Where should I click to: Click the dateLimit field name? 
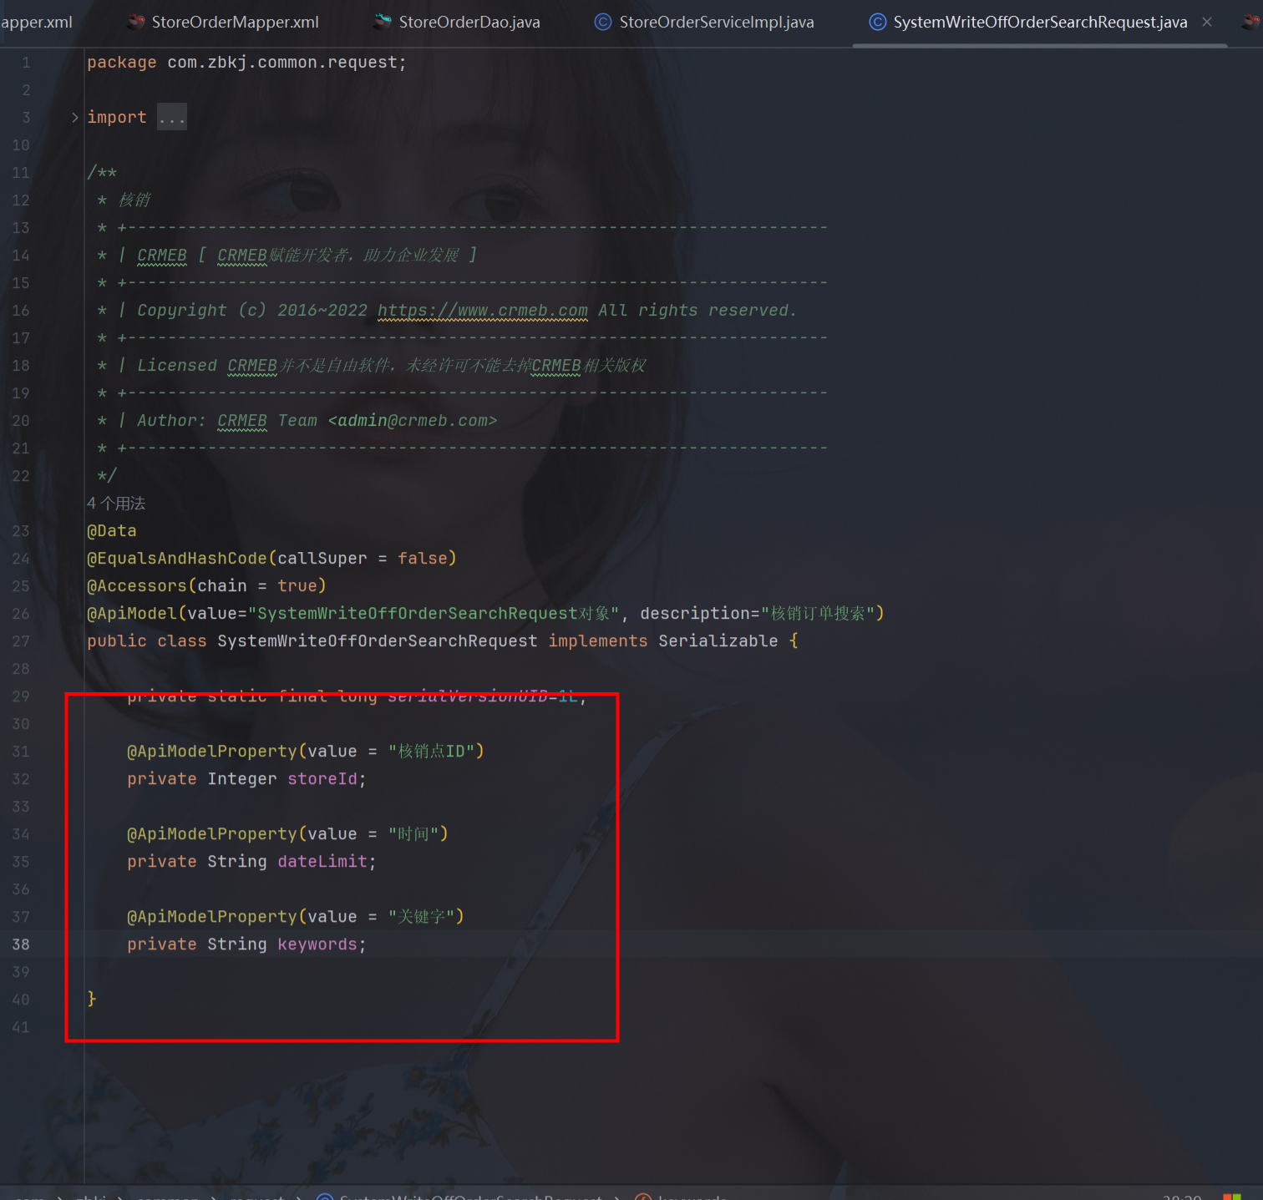tap(322, 862)
